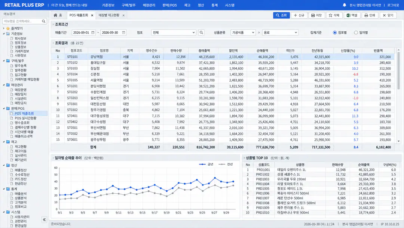Click the 신규 button
Image resolution: width=404 pixels, height=228 pixels.
click(x=299, y=15)
